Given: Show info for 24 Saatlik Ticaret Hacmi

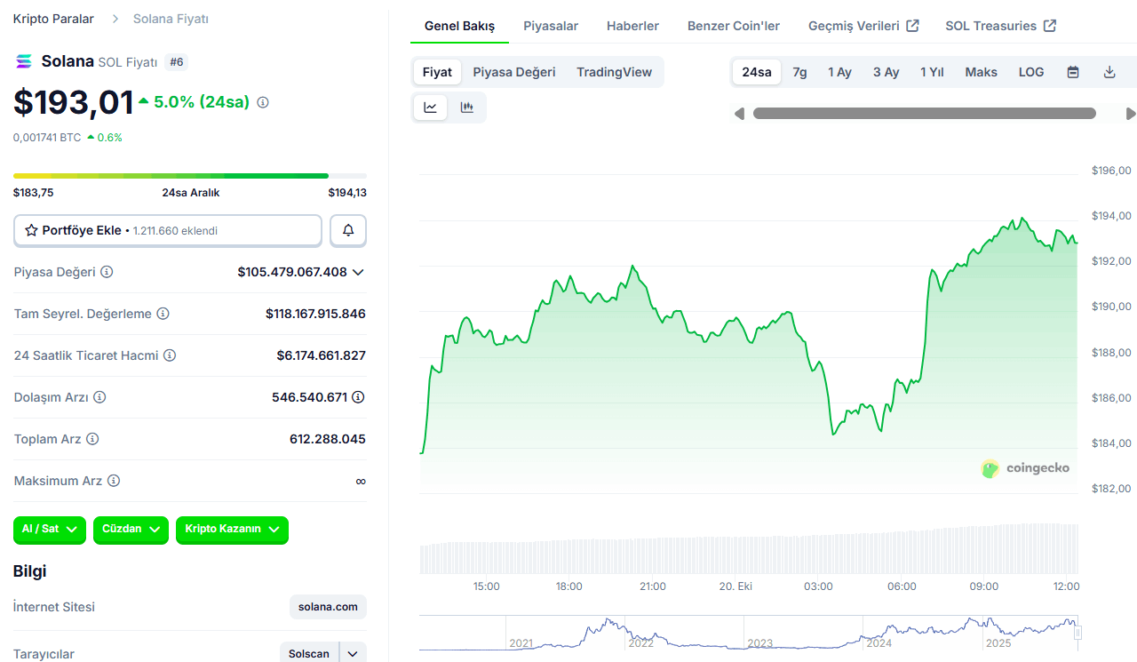Looking at the screenshot, I should tap(170, 355).
